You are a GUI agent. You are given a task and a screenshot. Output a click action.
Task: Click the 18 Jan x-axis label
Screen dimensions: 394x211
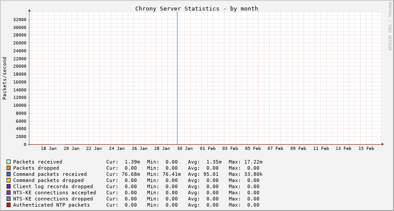49,149
